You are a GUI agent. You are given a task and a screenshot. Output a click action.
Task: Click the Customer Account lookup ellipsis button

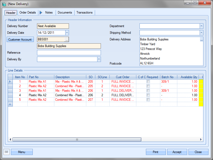[67, 39]
